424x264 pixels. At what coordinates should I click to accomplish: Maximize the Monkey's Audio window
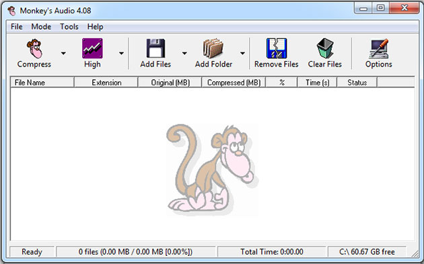pos(380,8)
